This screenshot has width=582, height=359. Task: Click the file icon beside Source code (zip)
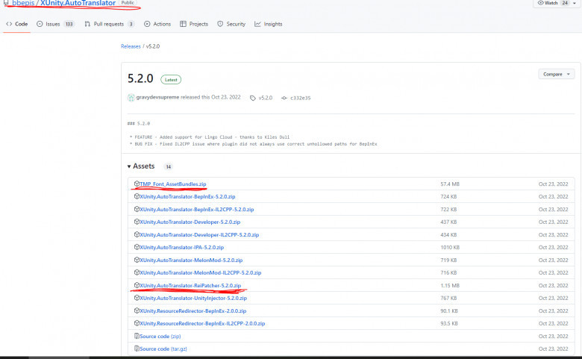137,336
